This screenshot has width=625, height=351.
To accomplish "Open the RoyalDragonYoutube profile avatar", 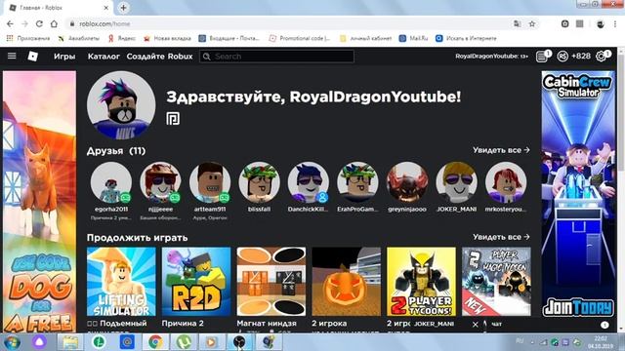I will [121, 105].
